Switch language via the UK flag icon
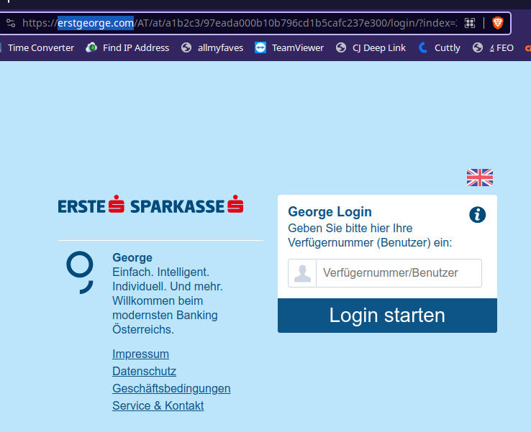This screenshot has height=432, width=531. (480, 178)
